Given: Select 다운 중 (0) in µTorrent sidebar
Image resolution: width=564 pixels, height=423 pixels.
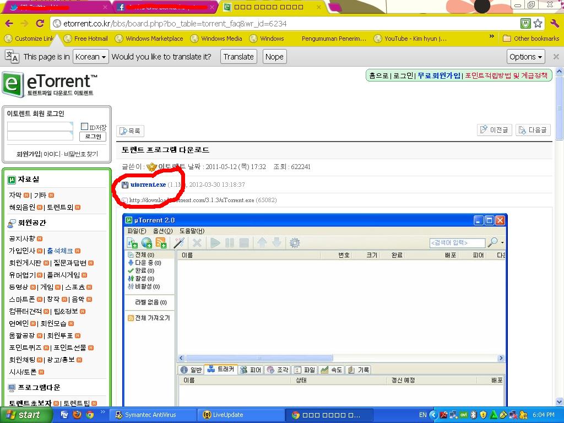Looking at the screenshot, I should [145, 263].
